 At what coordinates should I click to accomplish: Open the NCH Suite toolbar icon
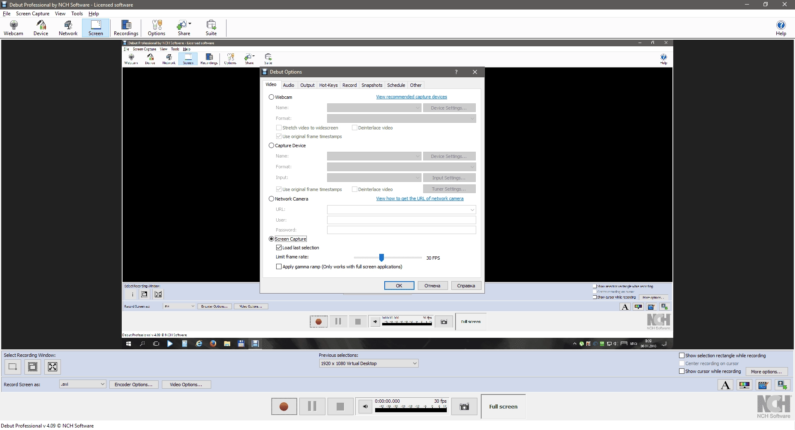[211, 28]
